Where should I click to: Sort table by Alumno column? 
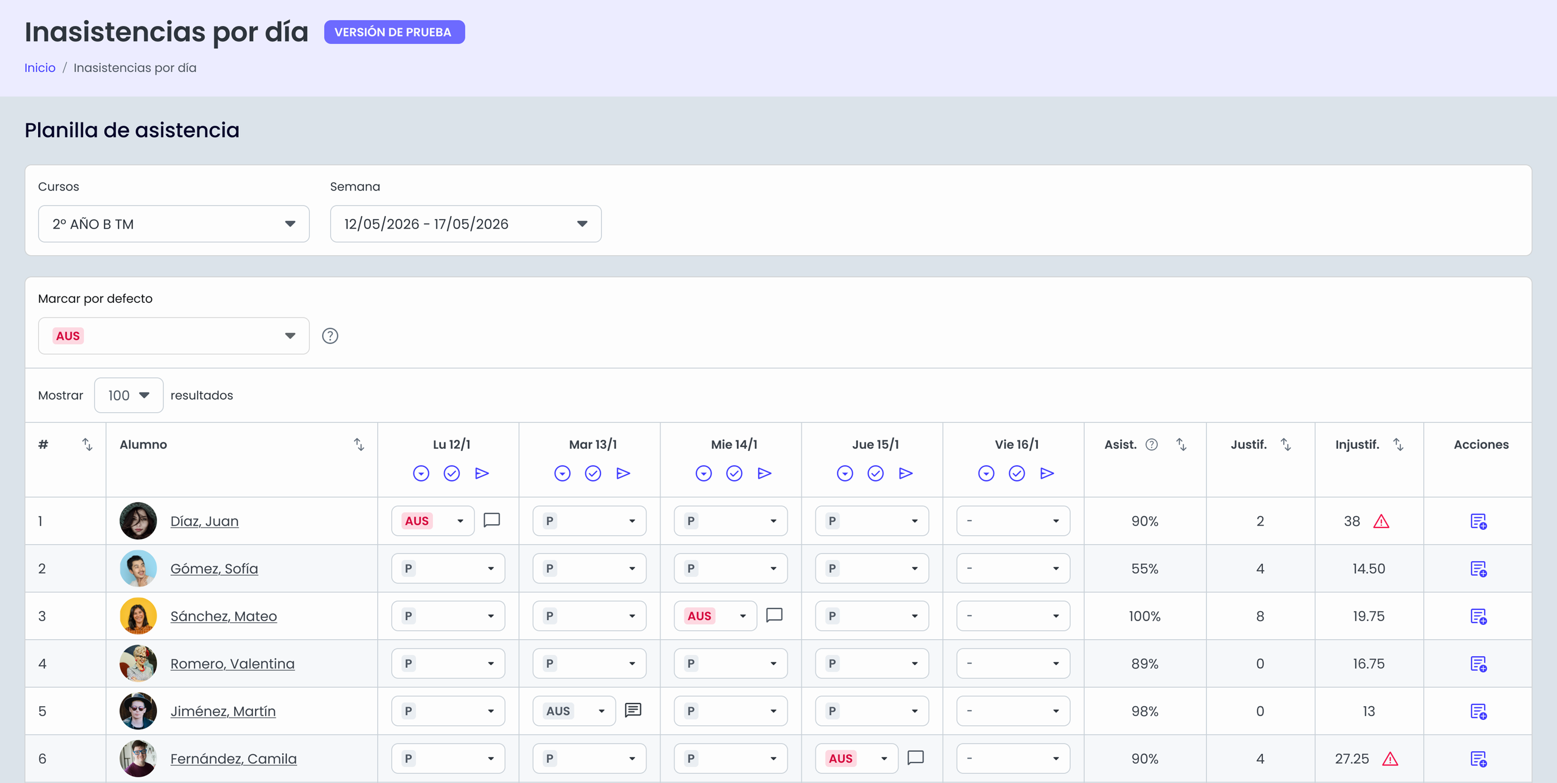point(359,445)
